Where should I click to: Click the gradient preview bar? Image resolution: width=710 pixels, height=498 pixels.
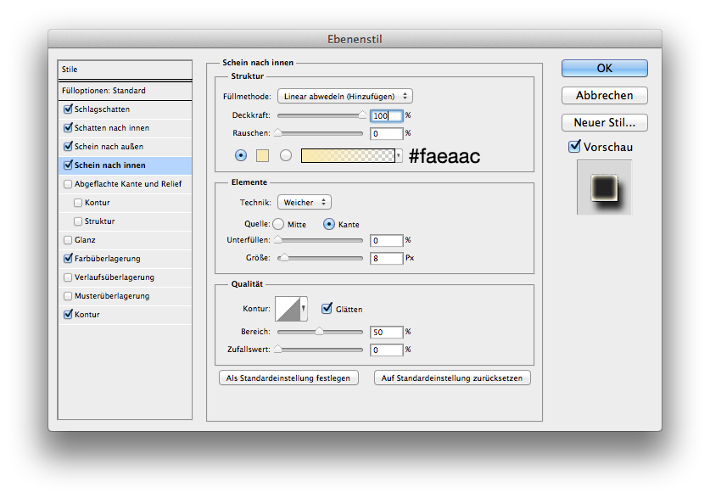tap(348, 155)
